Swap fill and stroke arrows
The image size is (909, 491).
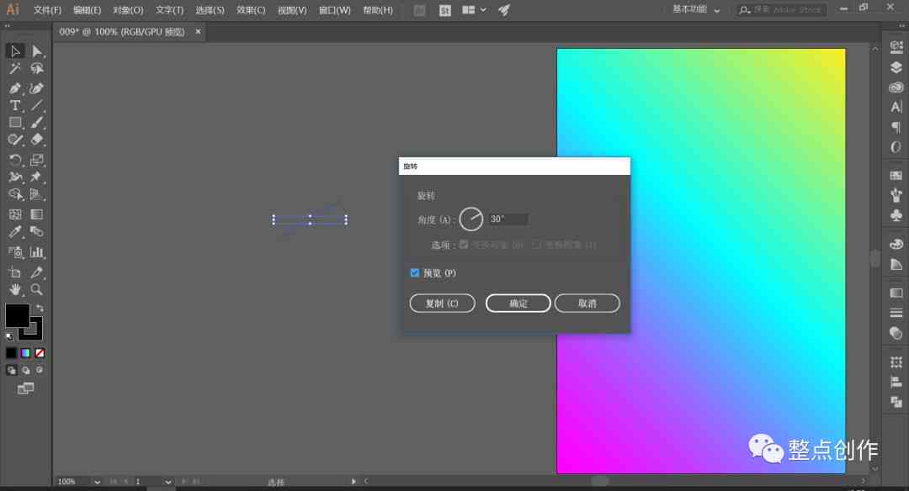[x=40, y=308]
